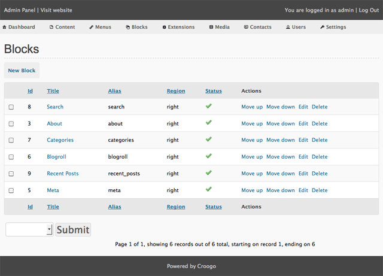
Task: Click the pagination summary text
Action: coord(215,244)
